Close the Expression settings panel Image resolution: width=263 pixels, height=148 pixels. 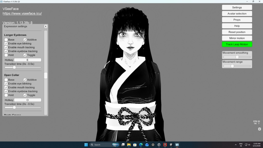click(x=46, y=26)
